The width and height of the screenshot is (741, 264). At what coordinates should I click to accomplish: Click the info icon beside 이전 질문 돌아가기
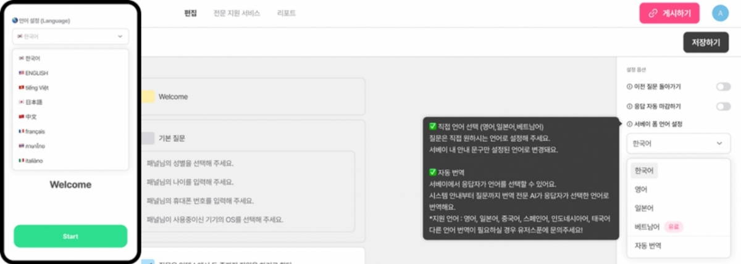[629, 87]
